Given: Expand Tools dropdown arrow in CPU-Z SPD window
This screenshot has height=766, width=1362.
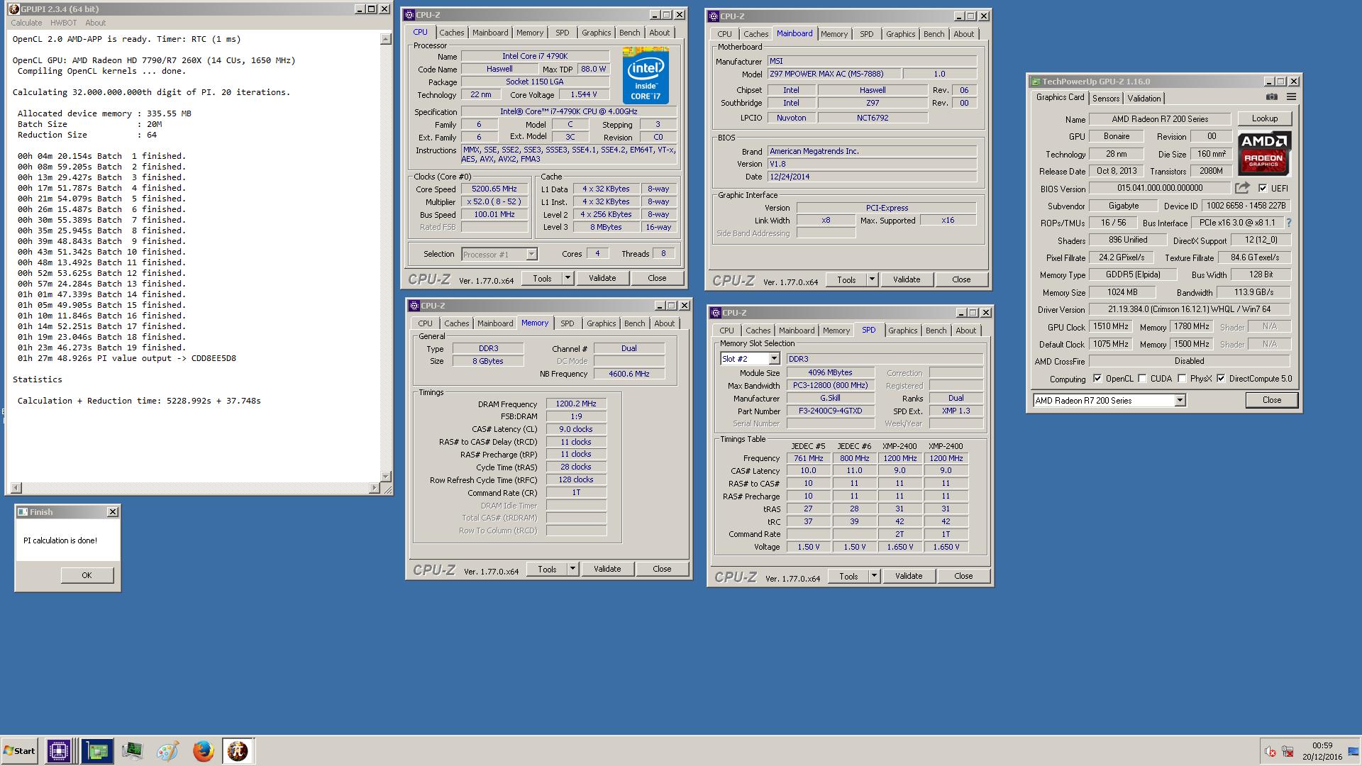Looking at the screenshot, I should tap(874, 576).
